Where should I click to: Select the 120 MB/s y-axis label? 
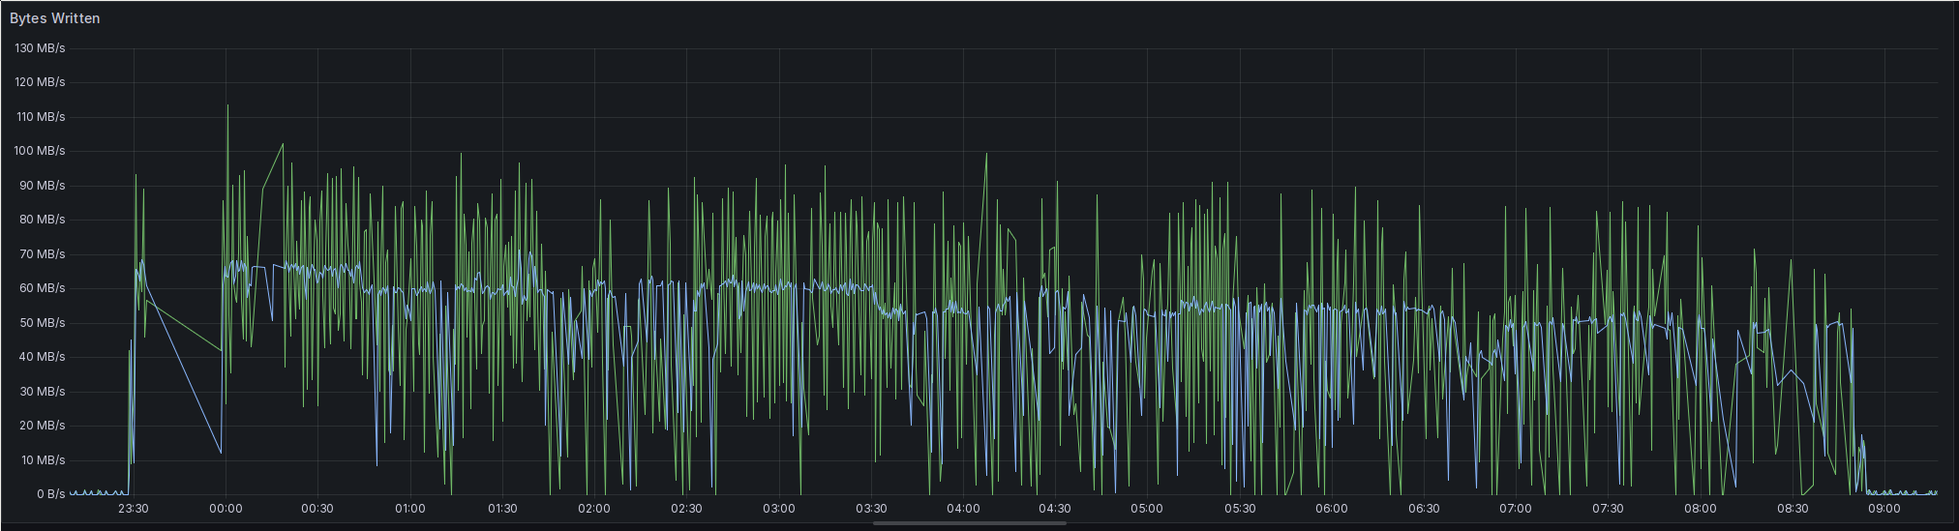[x=41, y=82]
